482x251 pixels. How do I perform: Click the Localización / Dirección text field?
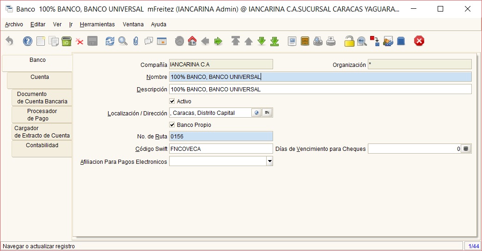(x=210, y=113)
